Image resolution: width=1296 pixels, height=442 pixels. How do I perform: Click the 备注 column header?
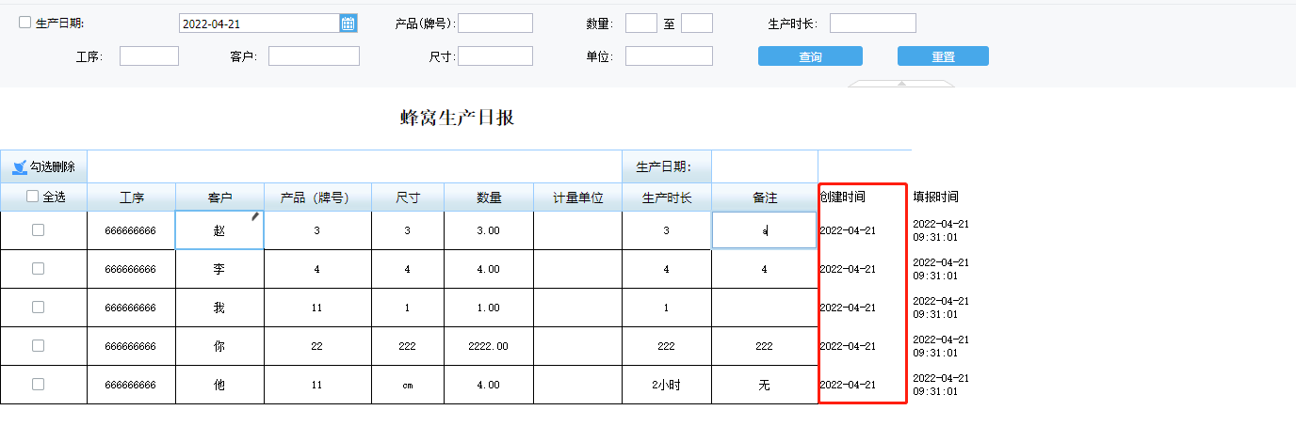pos(765,197)
